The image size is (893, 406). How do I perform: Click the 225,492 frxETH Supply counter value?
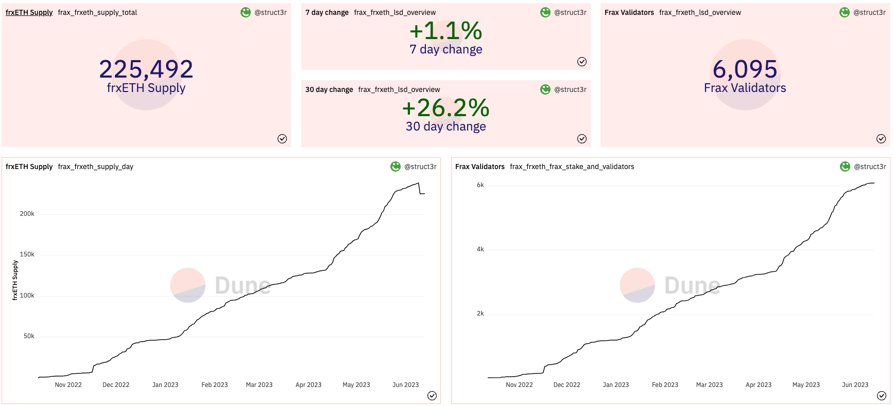tap(146, 69)
